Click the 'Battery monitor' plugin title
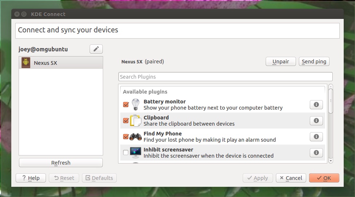 (x=165, y=102)
